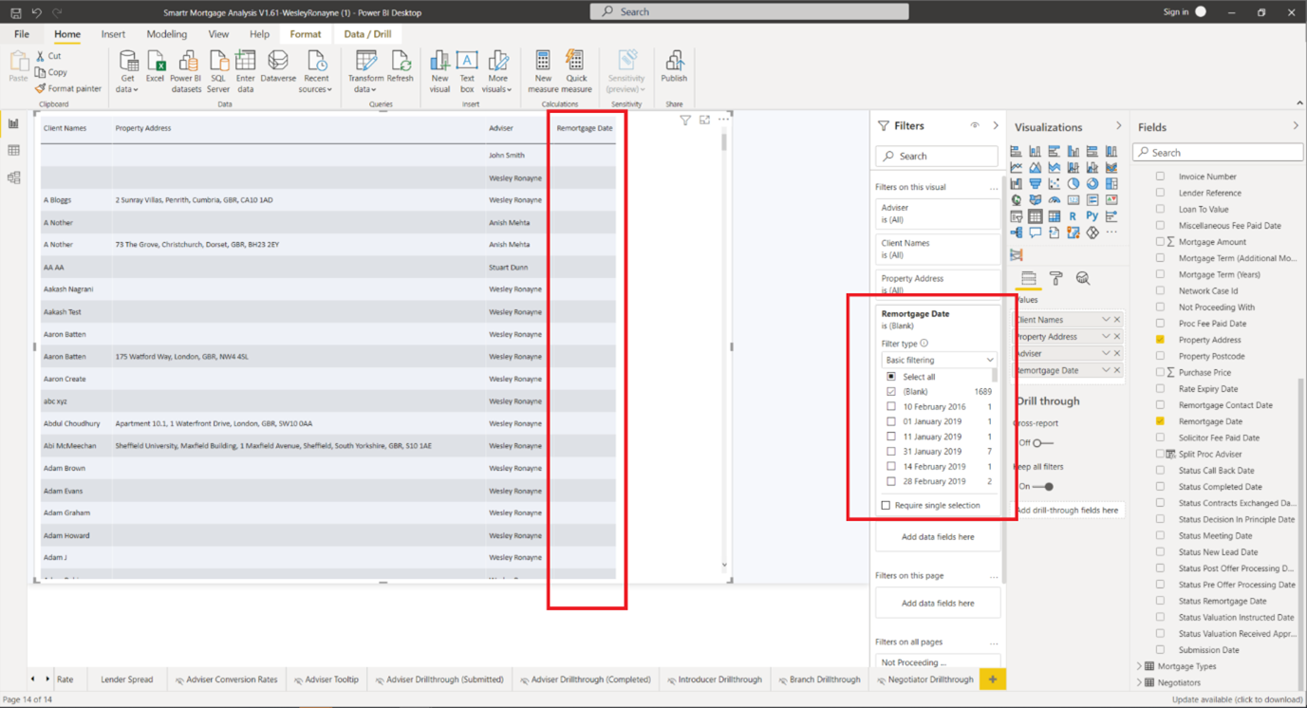Click the Update available status bar link

pyautogui.click(x=1236, y=699)
